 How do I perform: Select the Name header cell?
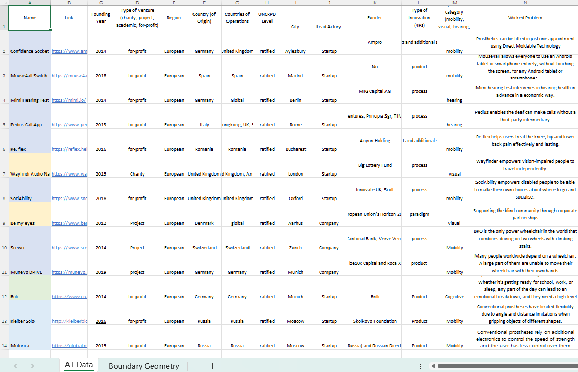[x=30, y=18]
